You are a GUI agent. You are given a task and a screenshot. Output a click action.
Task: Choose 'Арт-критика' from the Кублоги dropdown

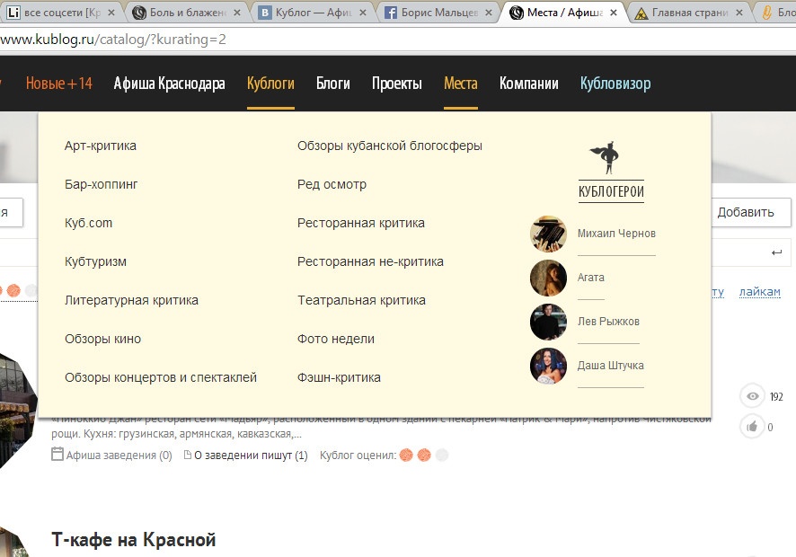pyautogui.click(x=101, y=146)
